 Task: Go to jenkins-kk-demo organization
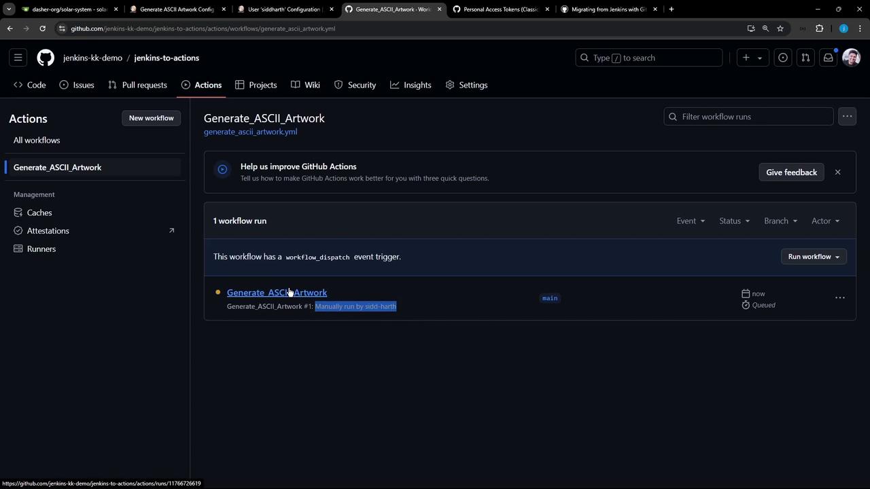click(92, 58)
